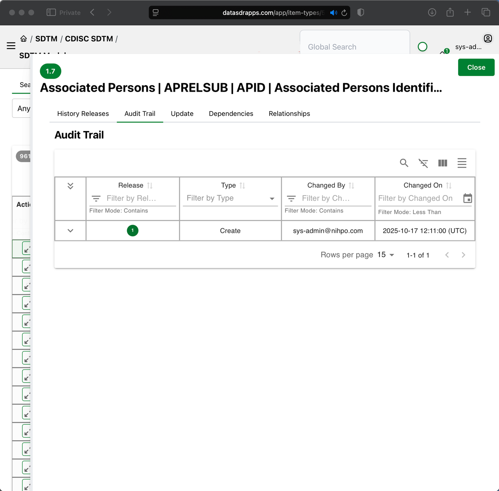Close the Associated Persons dialog
The width and height of the screenshot is (499, 491).
click(476, 67)
